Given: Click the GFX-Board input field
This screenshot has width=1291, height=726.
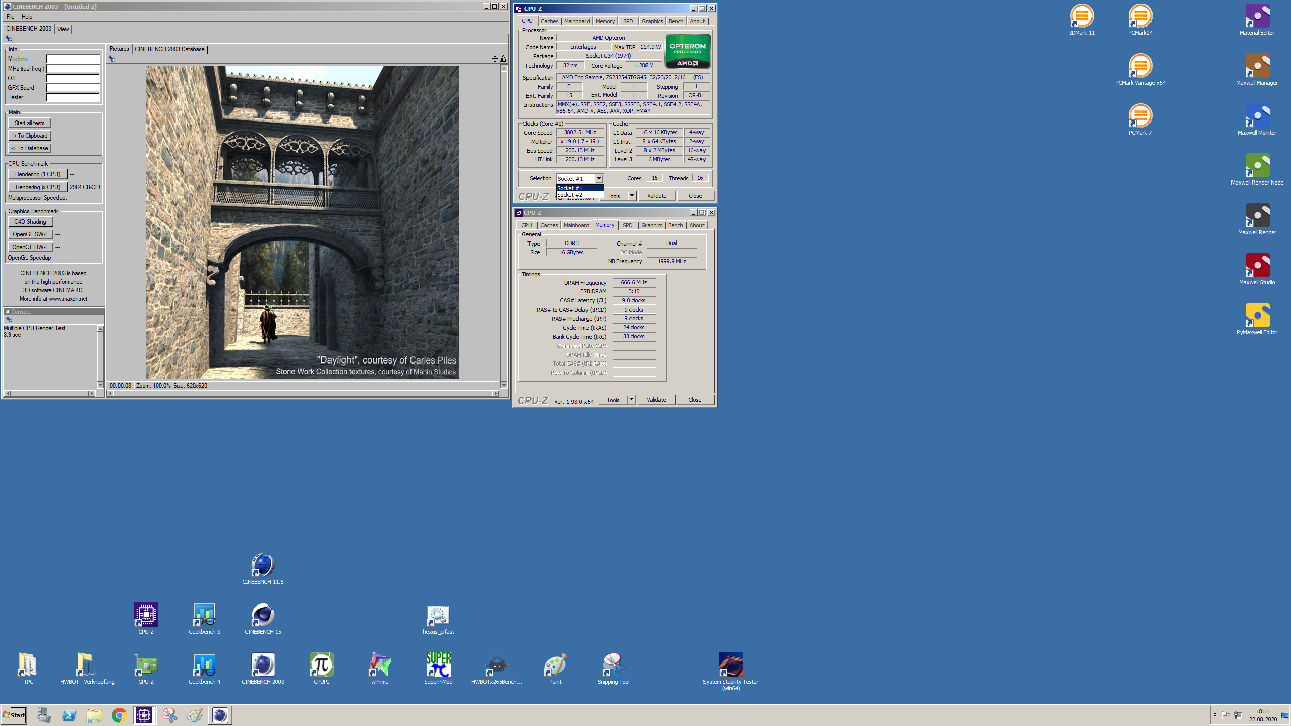Looking at the screenshot, I should point(73,88).
